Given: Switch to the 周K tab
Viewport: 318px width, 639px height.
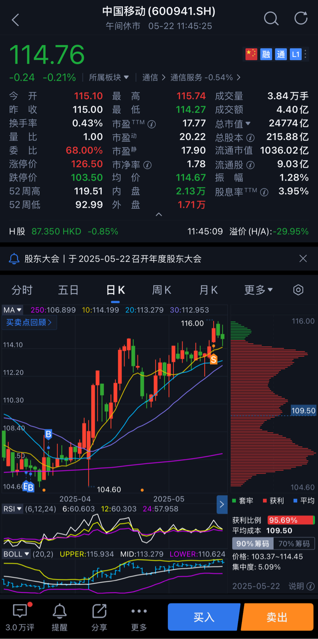Looking at the screenshot, I should click(161, 290).
